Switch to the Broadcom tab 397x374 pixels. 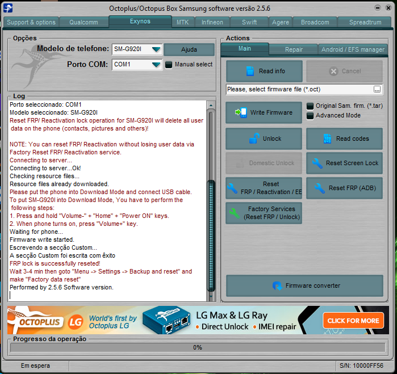coord(315,22)
